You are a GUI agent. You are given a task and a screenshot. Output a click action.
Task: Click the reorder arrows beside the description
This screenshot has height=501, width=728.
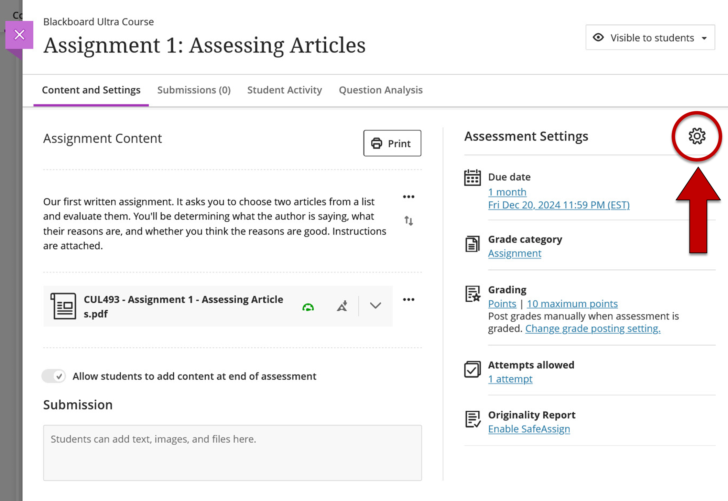point(409,221)
